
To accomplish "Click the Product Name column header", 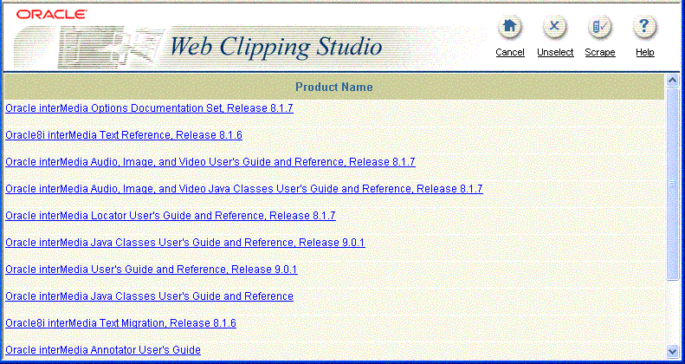I will pos(334,87).
